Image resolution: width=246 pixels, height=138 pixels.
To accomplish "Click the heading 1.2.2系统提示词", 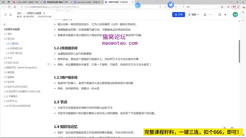I will coord(66,48).
